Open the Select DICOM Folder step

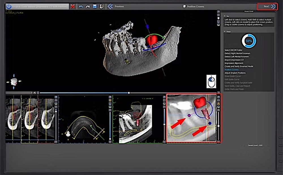[x=233, y=50]
